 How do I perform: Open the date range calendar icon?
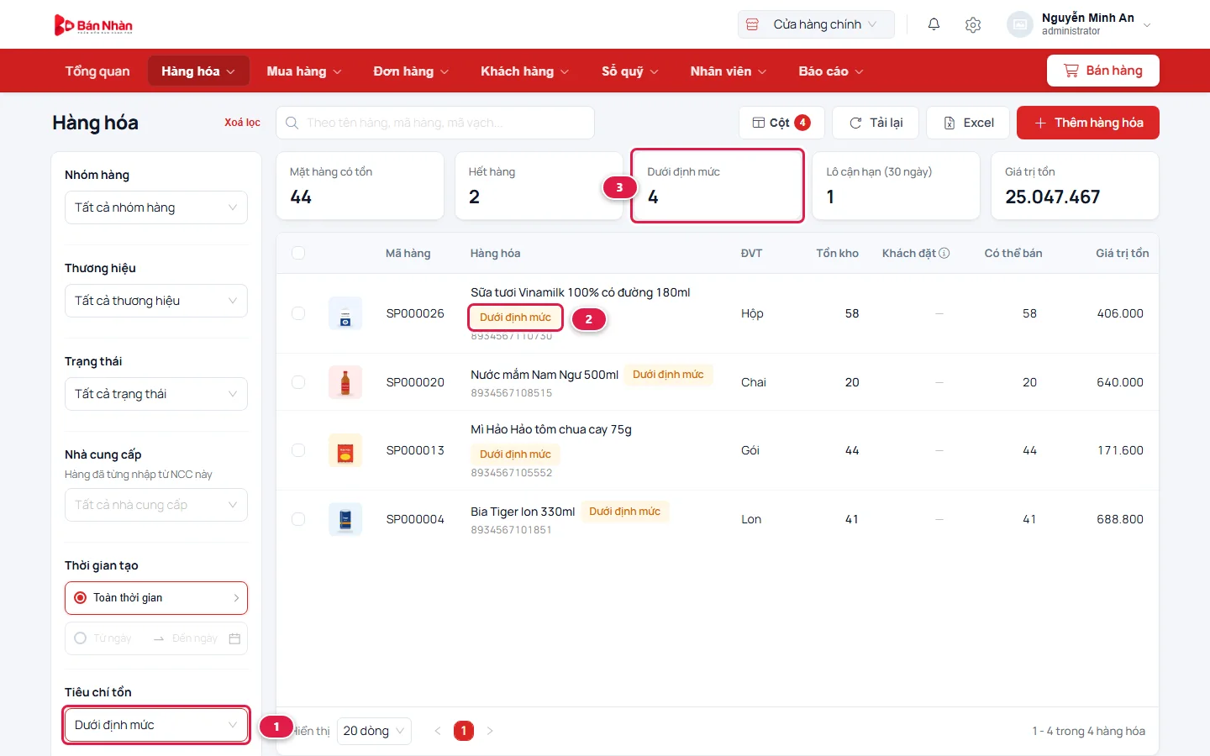pyautogui.click(x=234, y=638)
